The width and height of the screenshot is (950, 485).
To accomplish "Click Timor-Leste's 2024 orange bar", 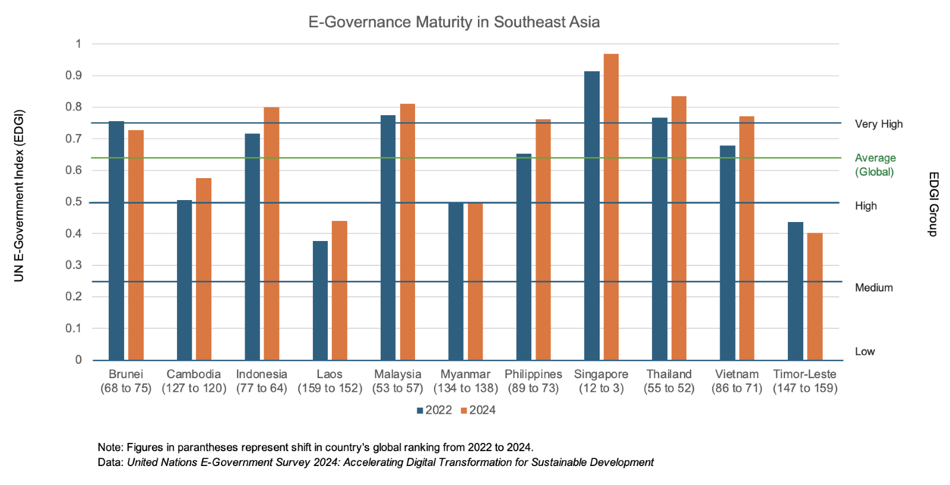I will [815, 296].
